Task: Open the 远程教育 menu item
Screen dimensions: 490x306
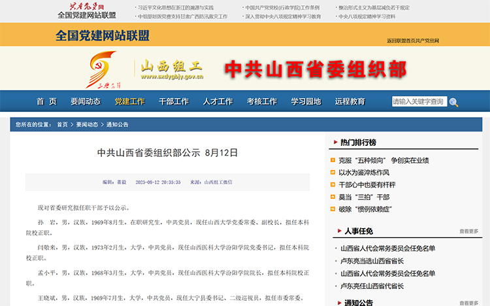Action: 350,101
